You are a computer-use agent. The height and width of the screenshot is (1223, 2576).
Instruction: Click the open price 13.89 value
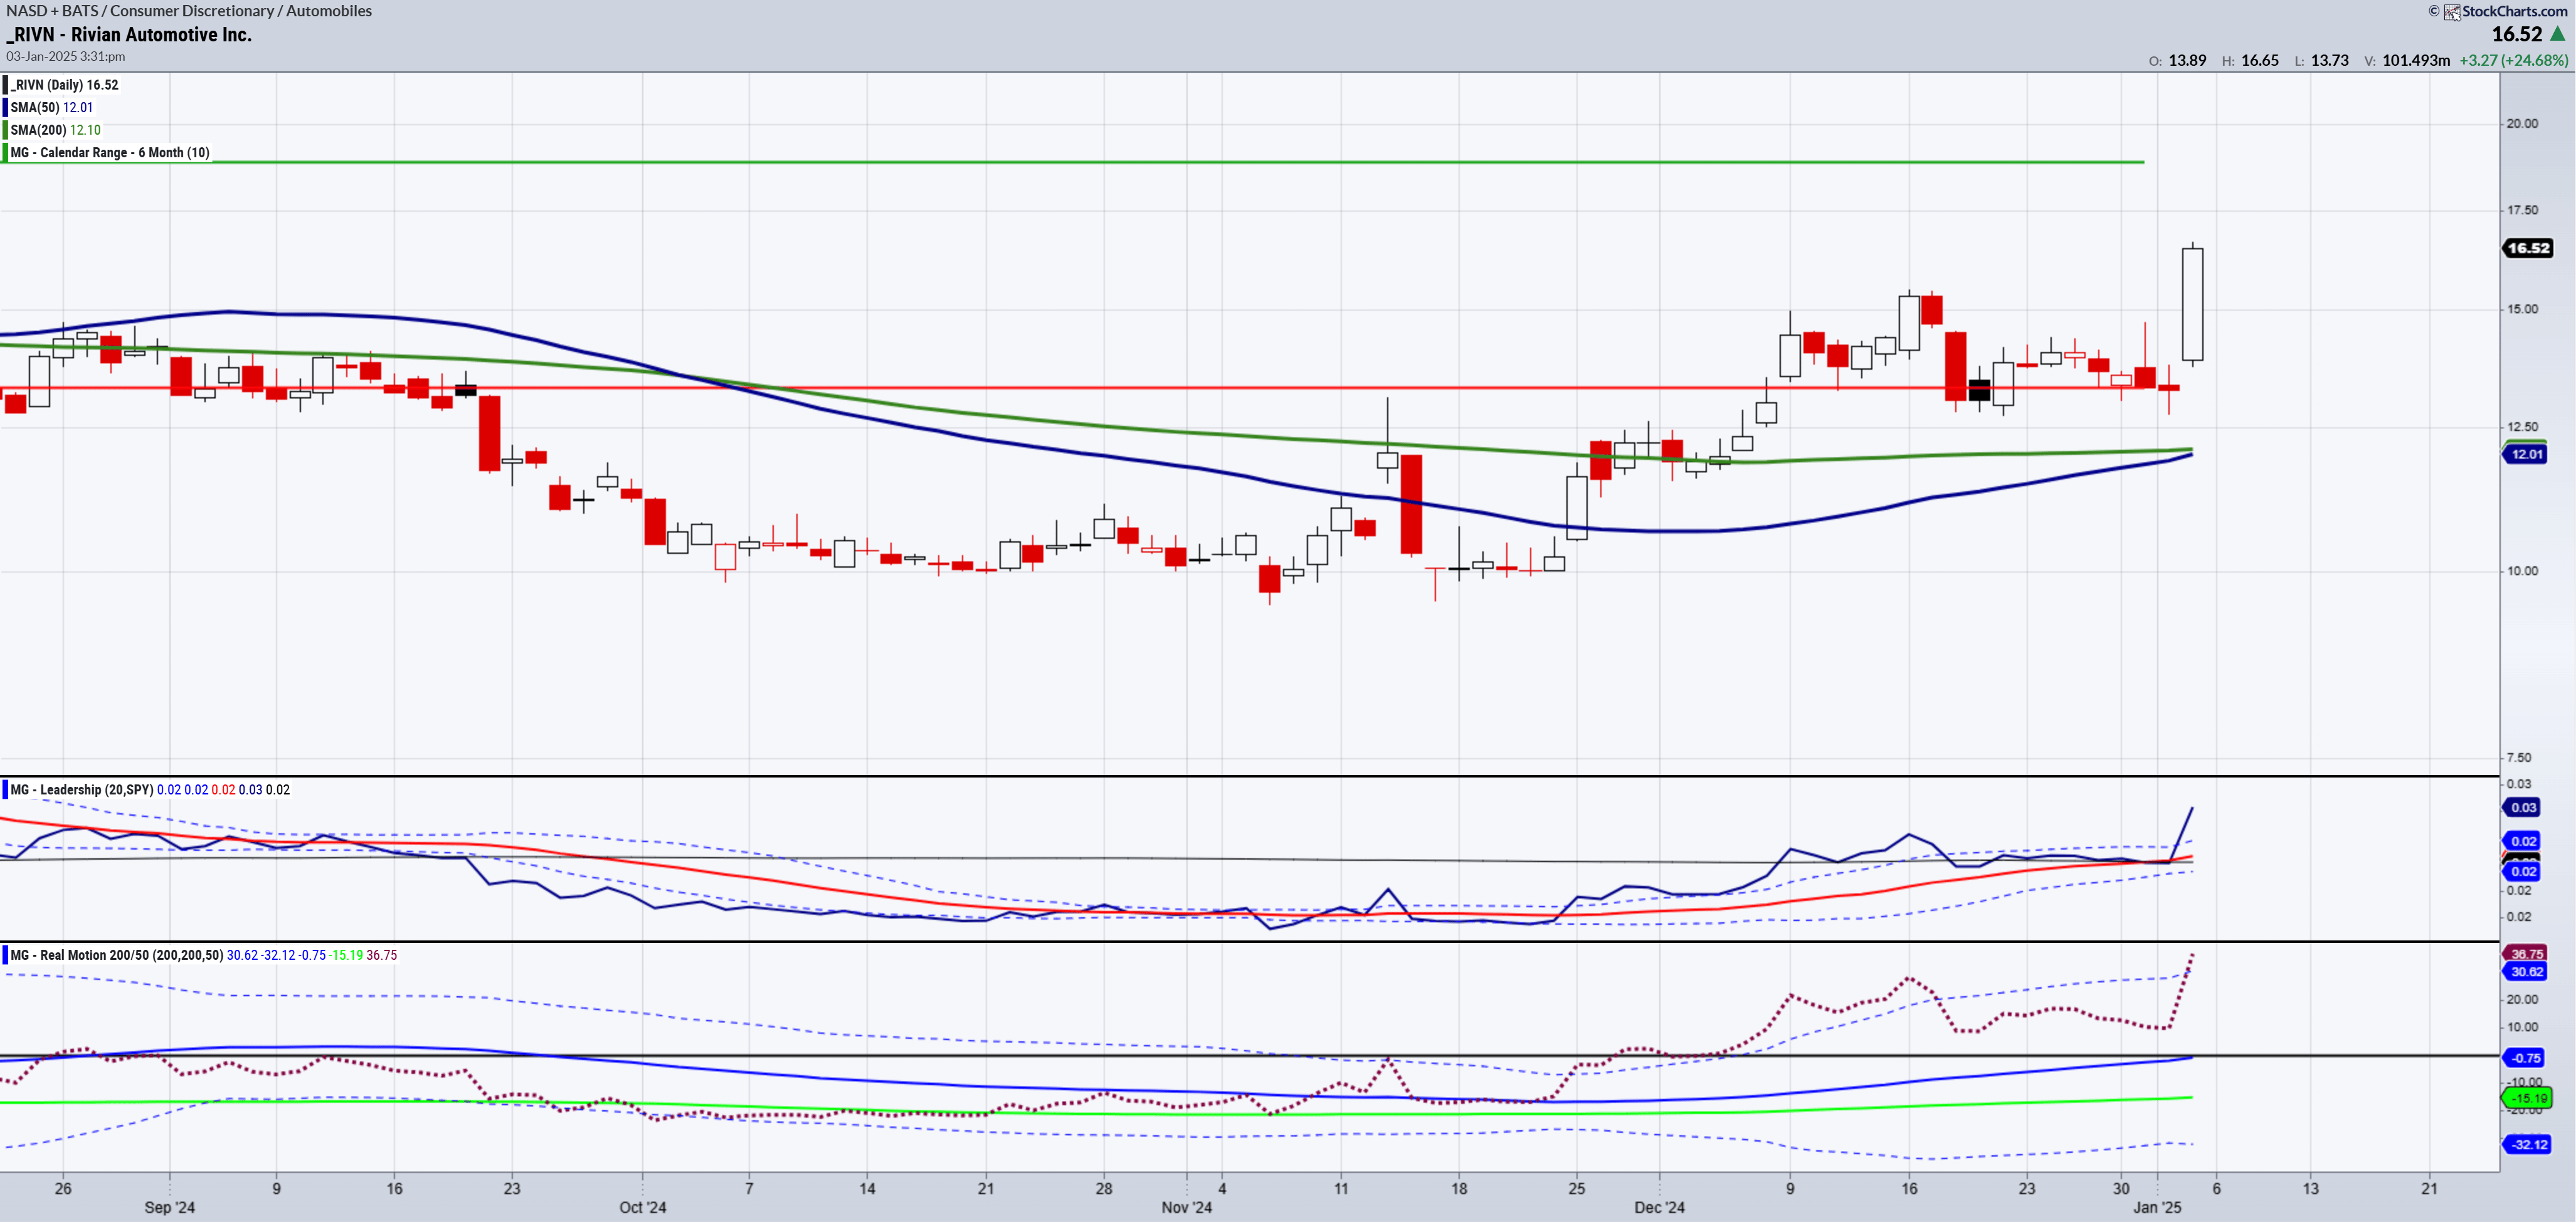[2187, 60]
